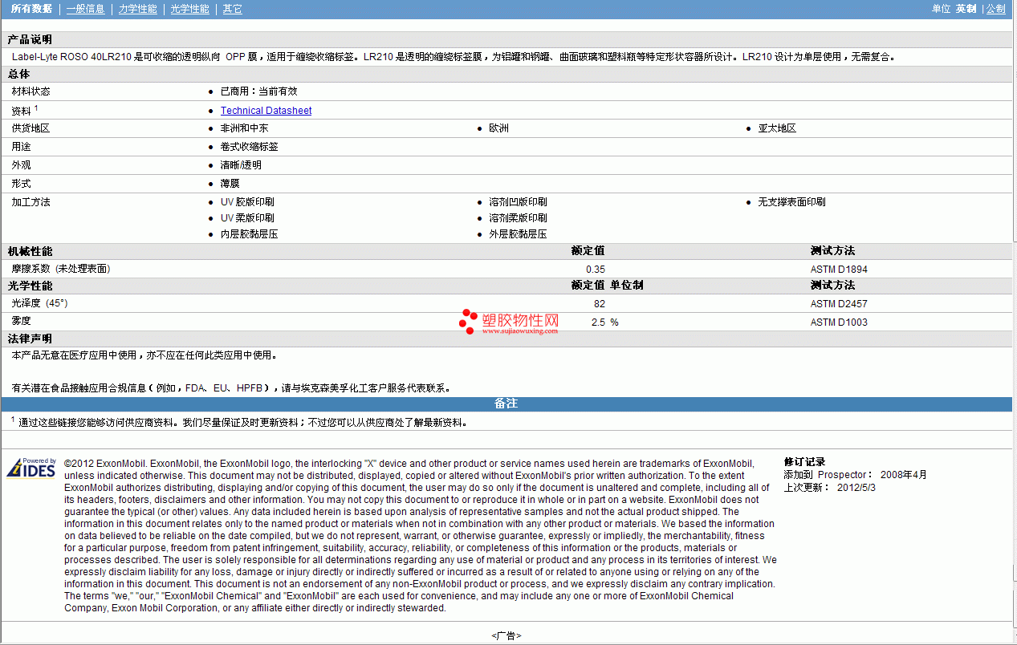Screen dimensions: 1017x645
Task: Click the UV 胶版印刷 entry
Action: [247, 202]
